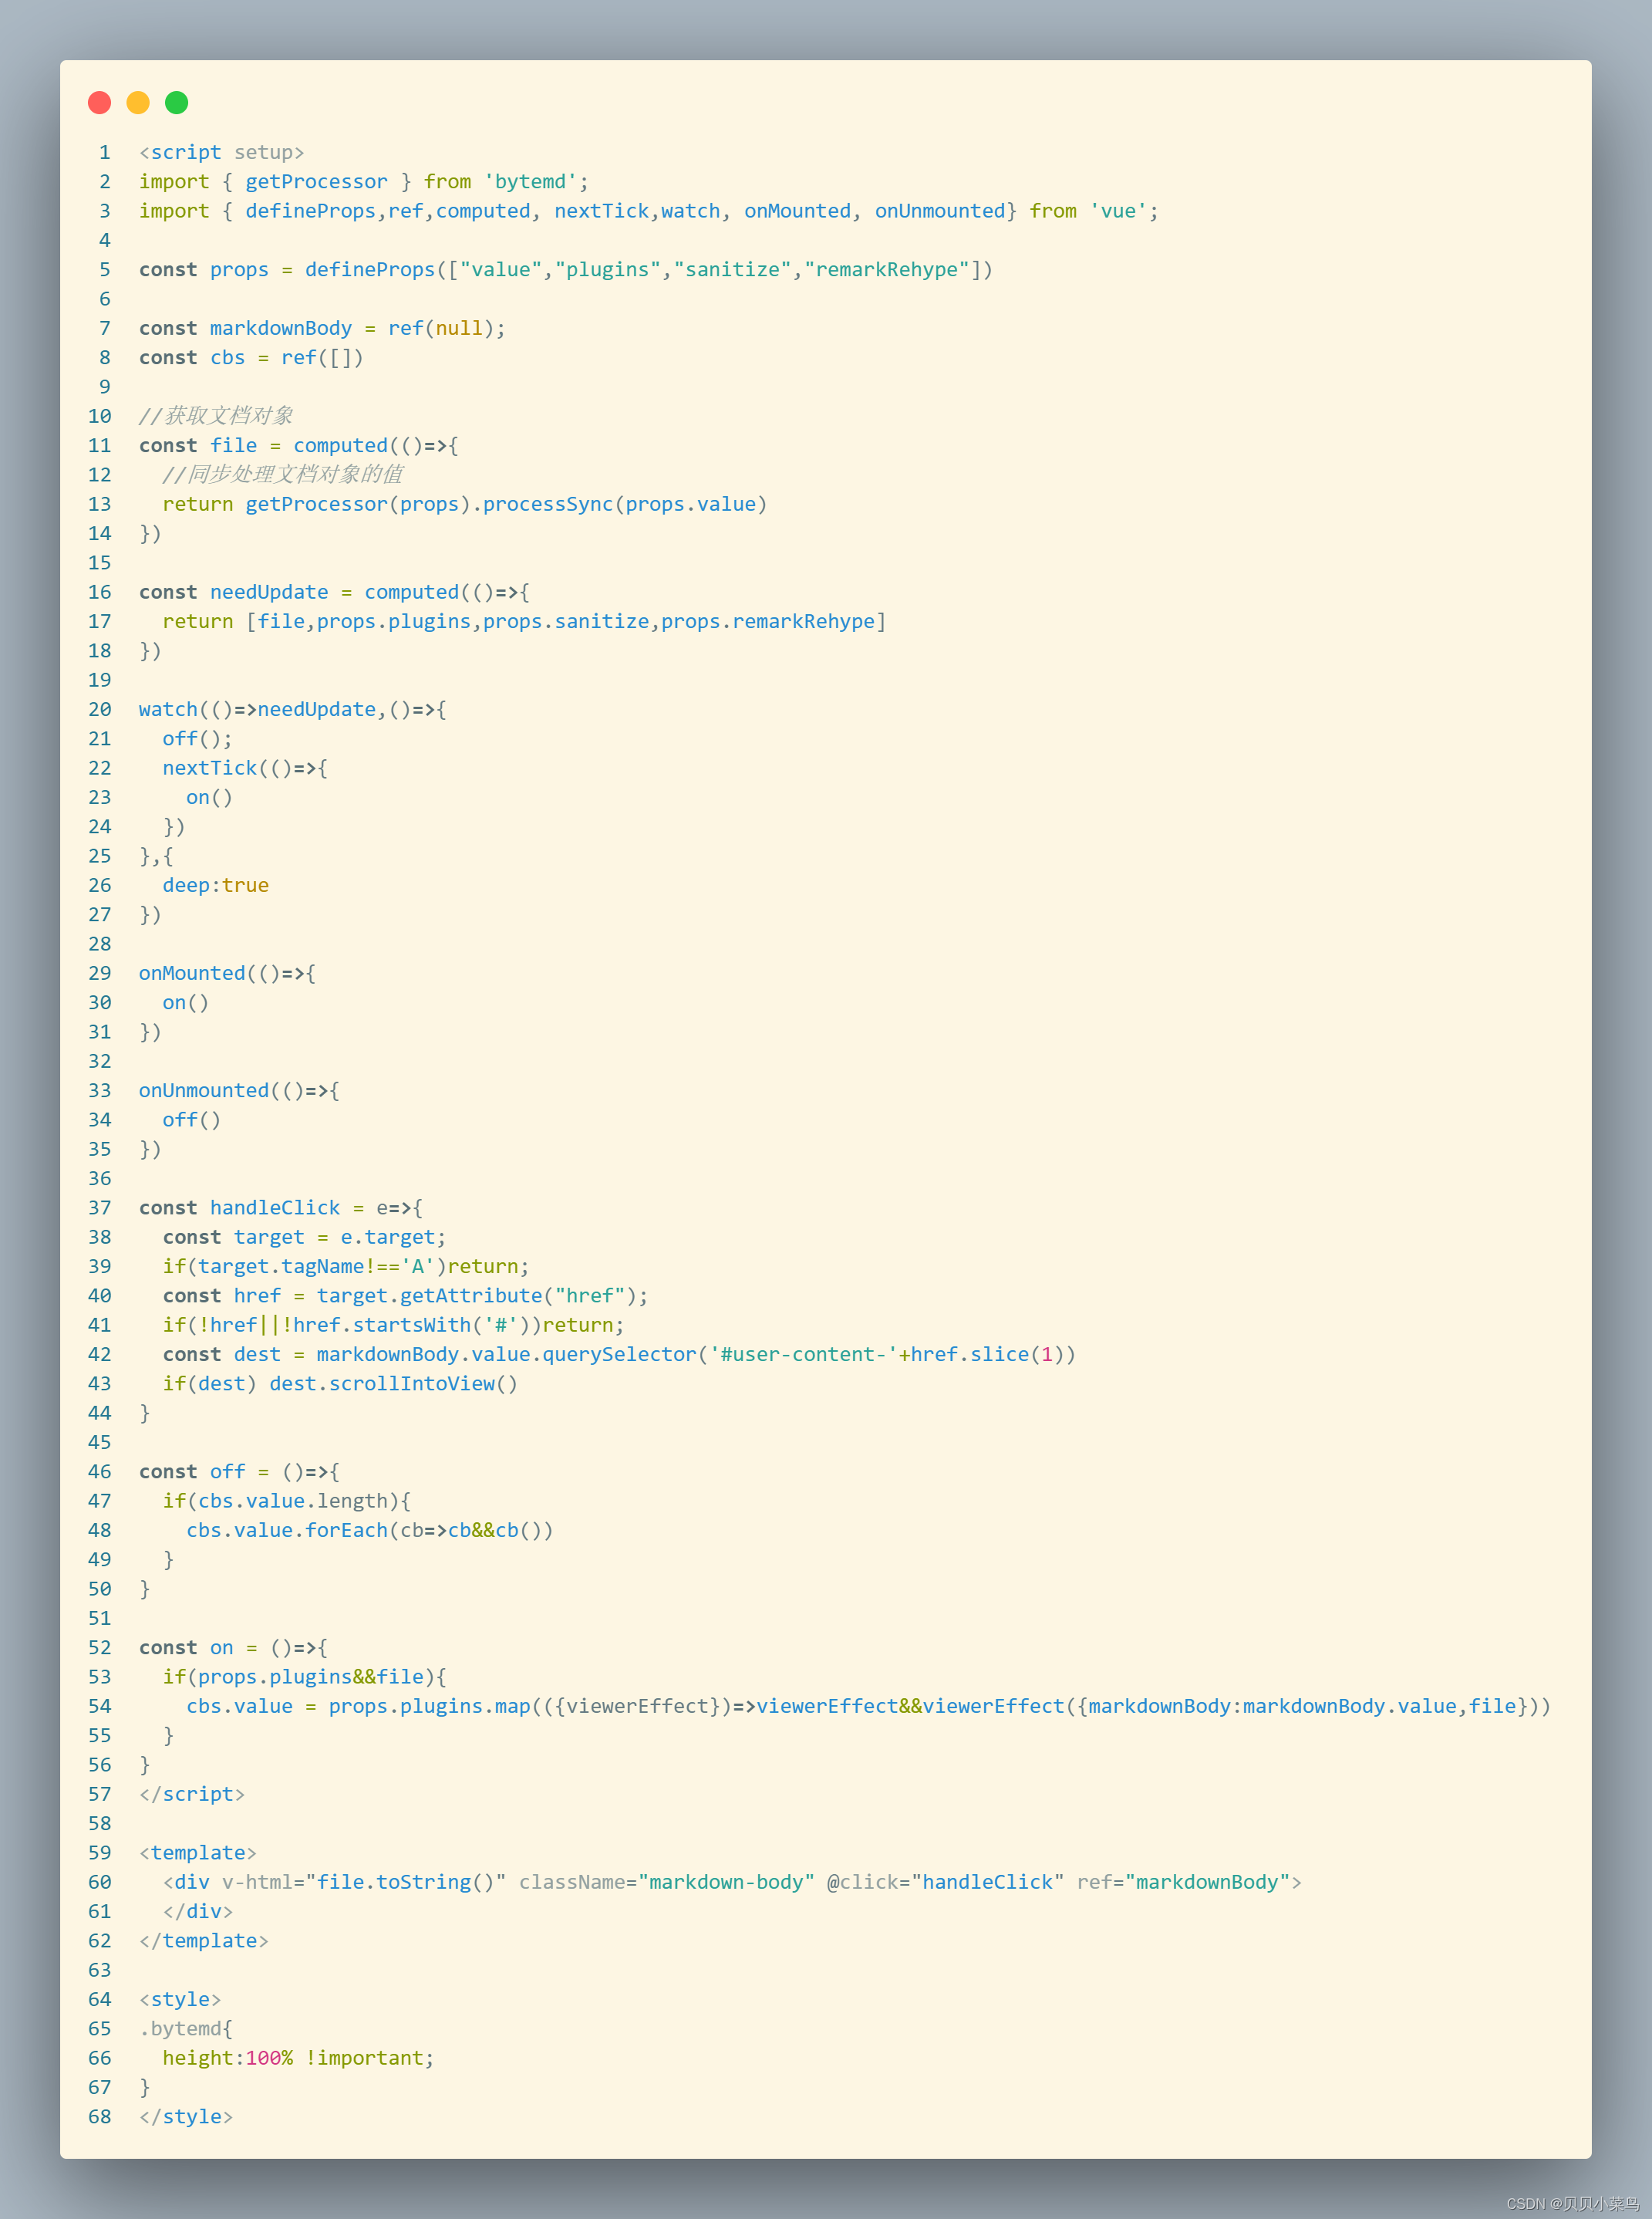Screen dimensions: 1652x2219
Task: Click '@click' attribute on line 60
Action: click(x=862, y=1882)
